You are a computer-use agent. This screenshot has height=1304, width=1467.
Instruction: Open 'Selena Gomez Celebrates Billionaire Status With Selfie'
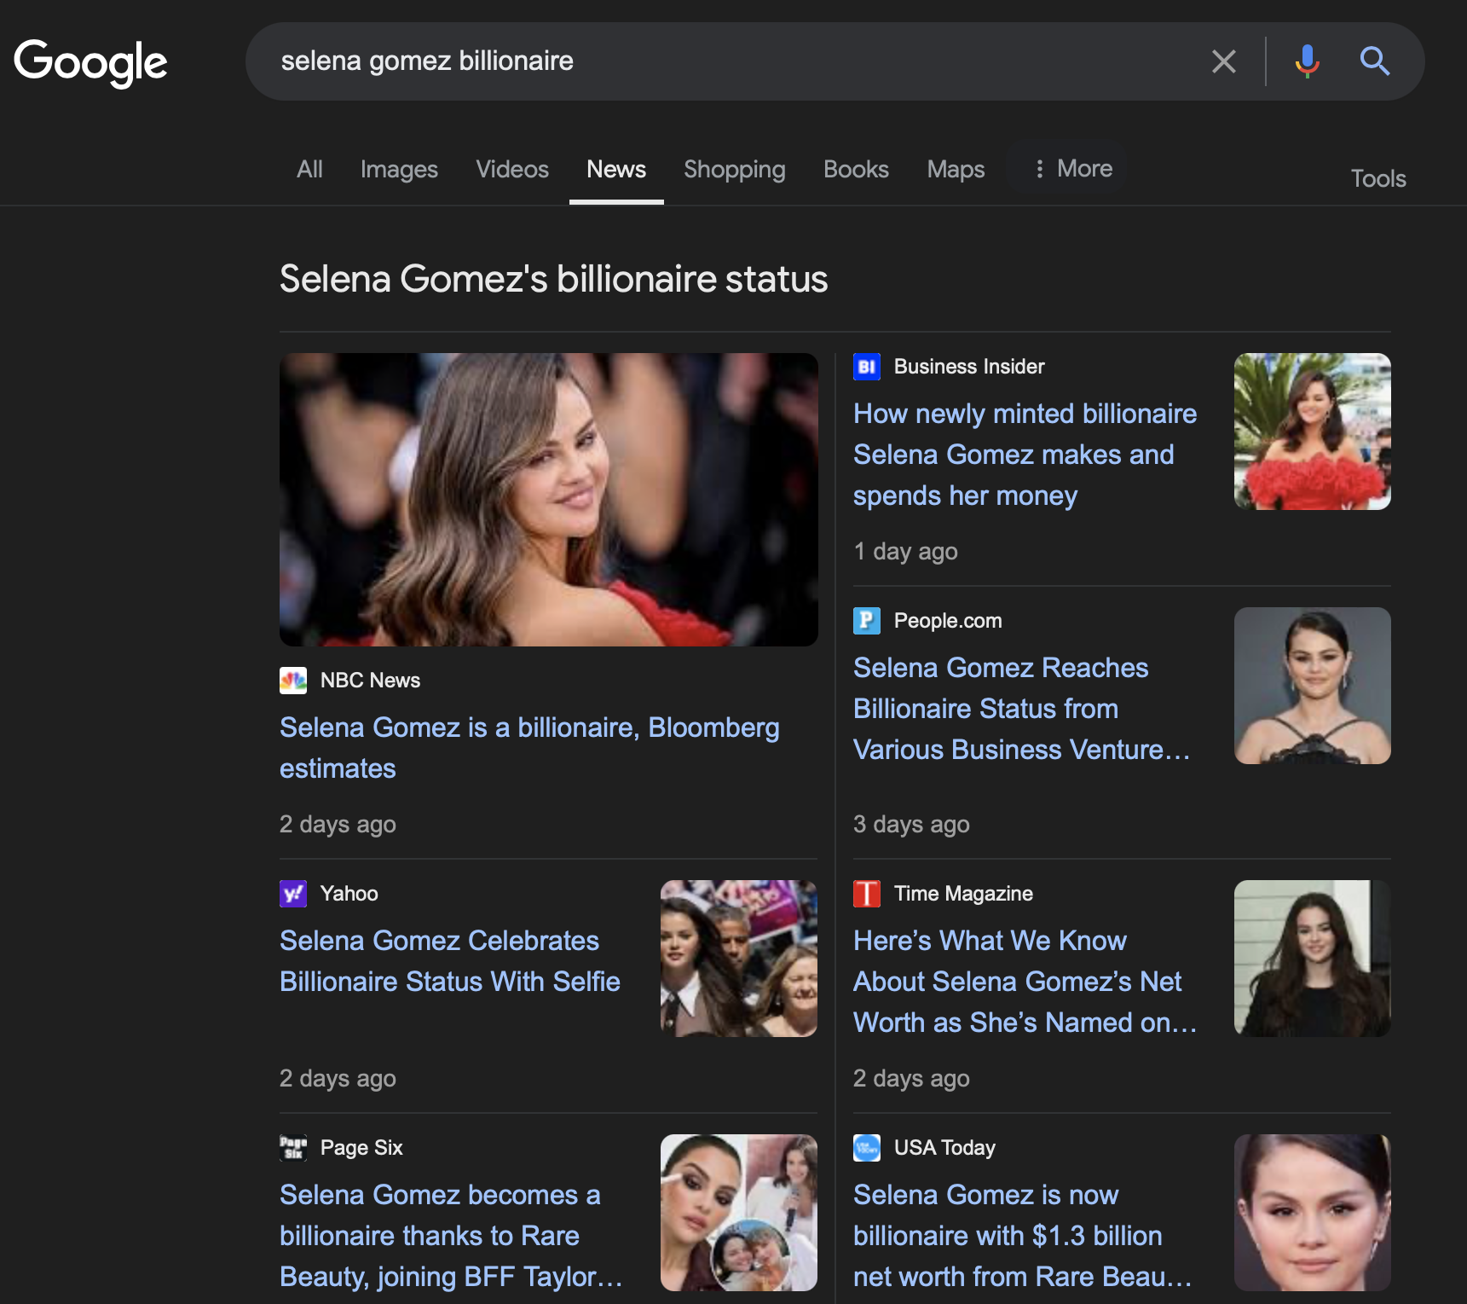pyautogui.click(x=450, y=961)
